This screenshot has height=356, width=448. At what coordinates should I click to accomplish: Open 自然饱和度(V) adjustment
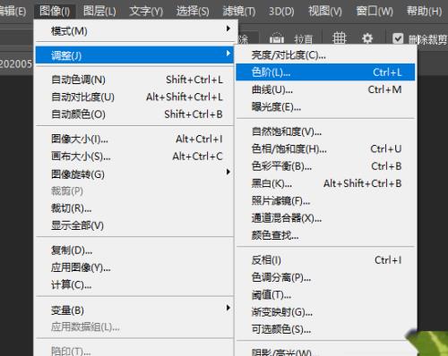[x=325, y=131]
